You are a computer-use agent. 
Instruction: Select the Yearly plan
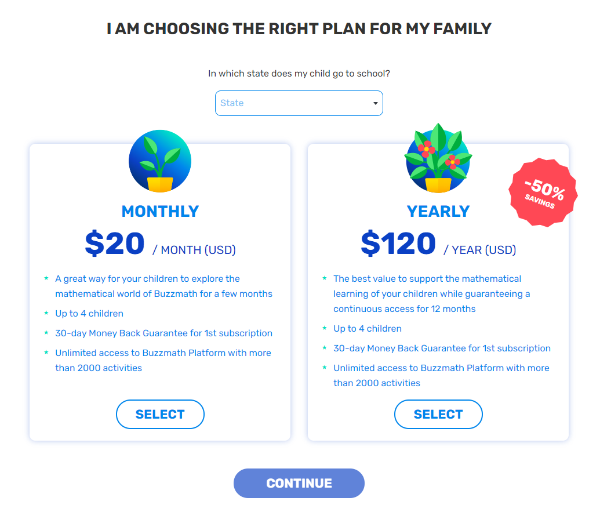pos(438,414)
